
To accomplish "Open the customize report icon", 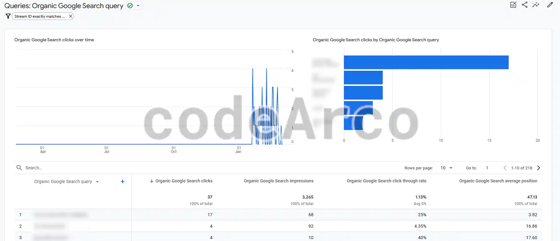I will point(513,5).
